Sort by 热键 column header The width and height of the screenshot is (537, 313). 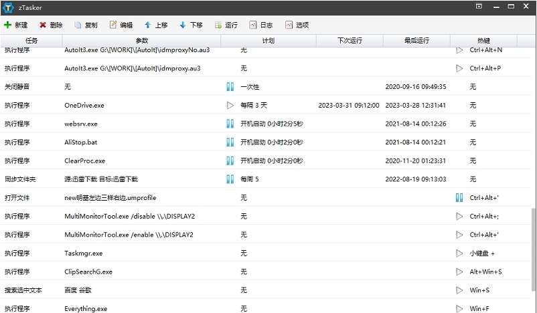(483, 41)
